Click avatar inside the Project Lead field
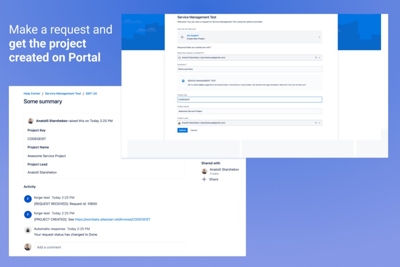This screenshot has height=267, width=400. point(179,123)
